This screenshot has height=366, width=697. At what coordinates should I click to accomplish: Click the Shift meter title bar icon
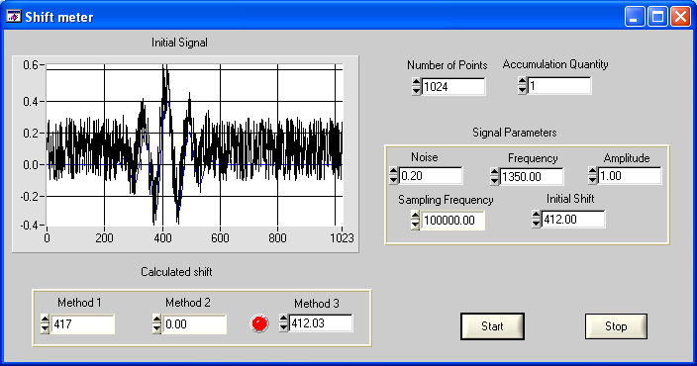(x=13, y=17)
